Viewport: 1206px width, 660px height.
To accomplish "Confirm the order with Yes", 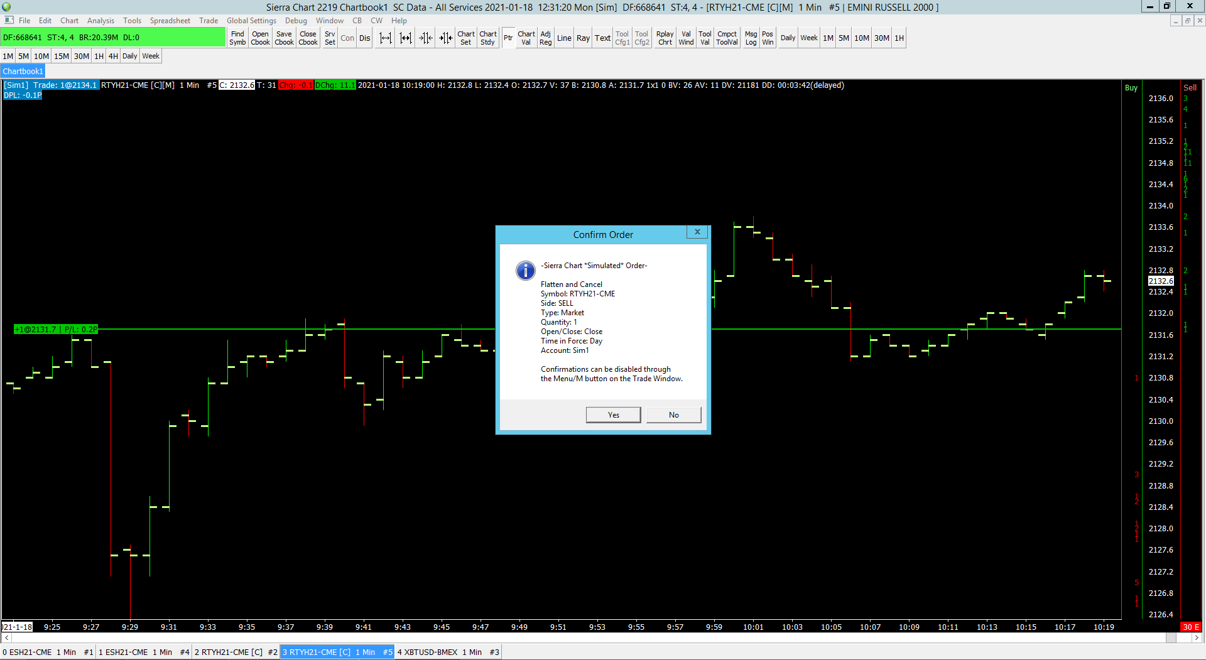I will click(x=614, y=415).
